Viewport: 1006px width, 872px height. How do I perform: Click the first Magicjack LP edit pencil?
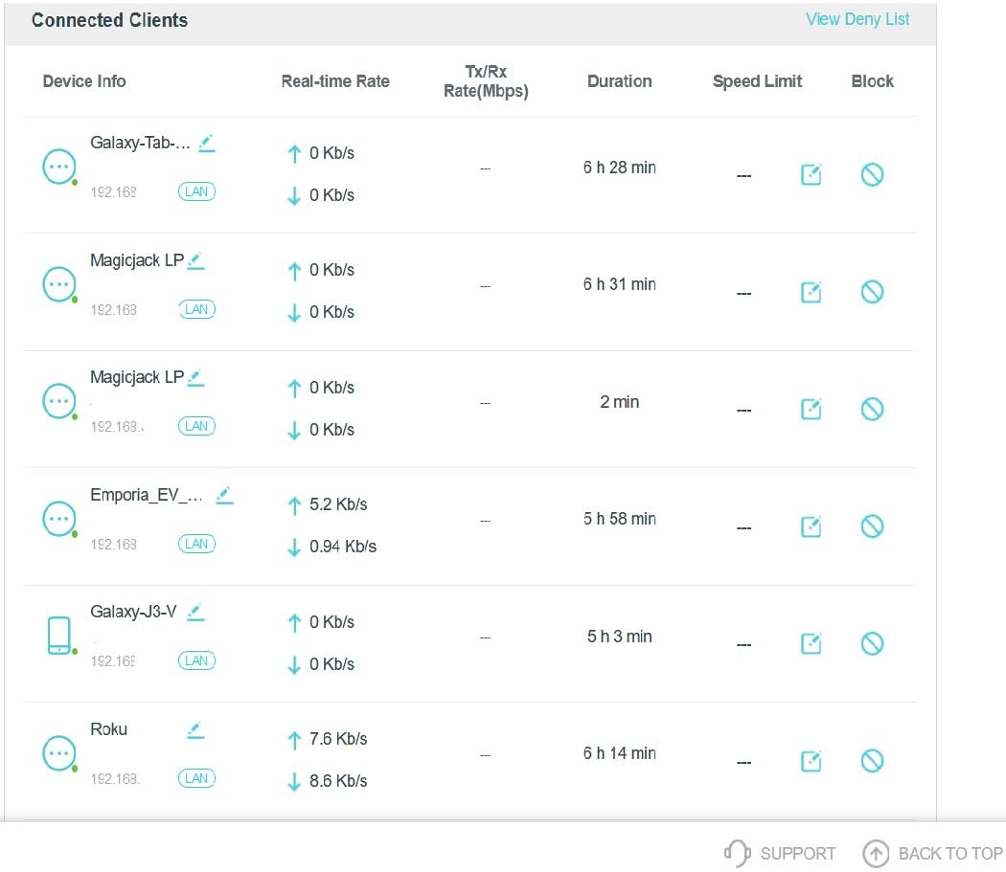(x=195, y=260)
